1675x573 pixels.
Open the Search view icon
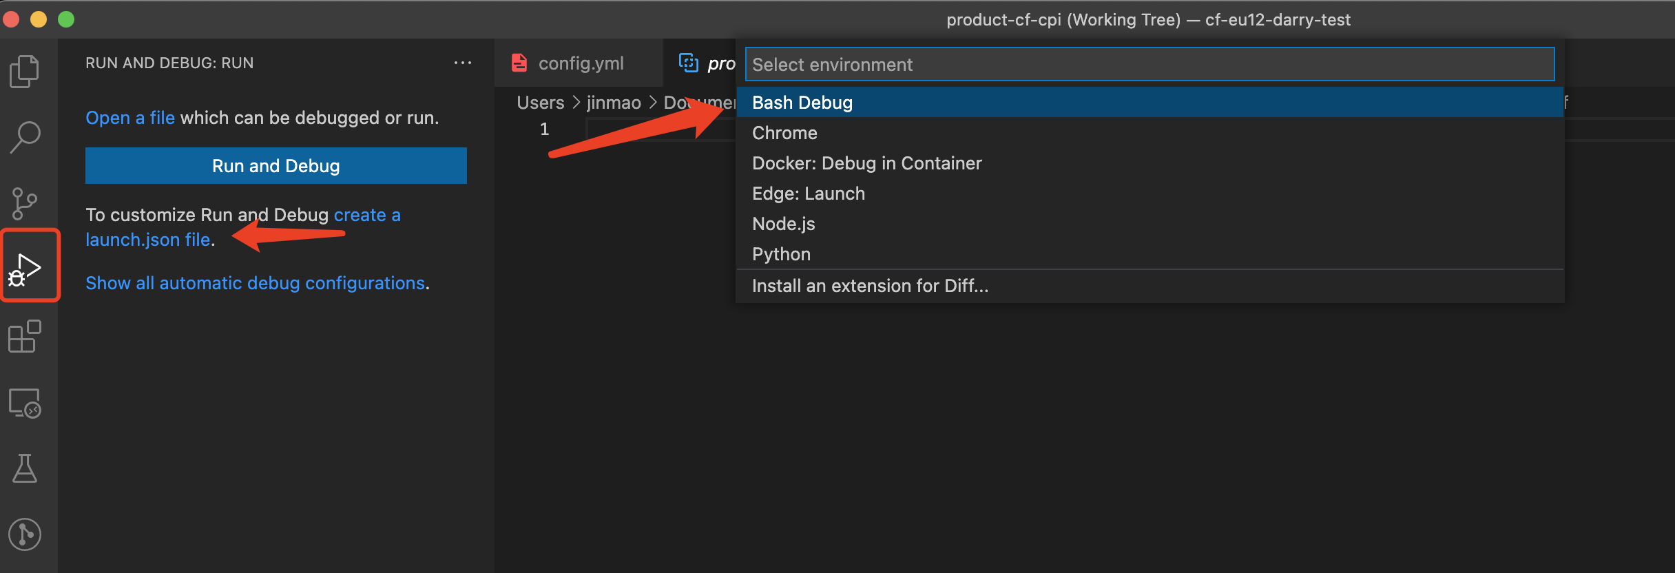25,137
